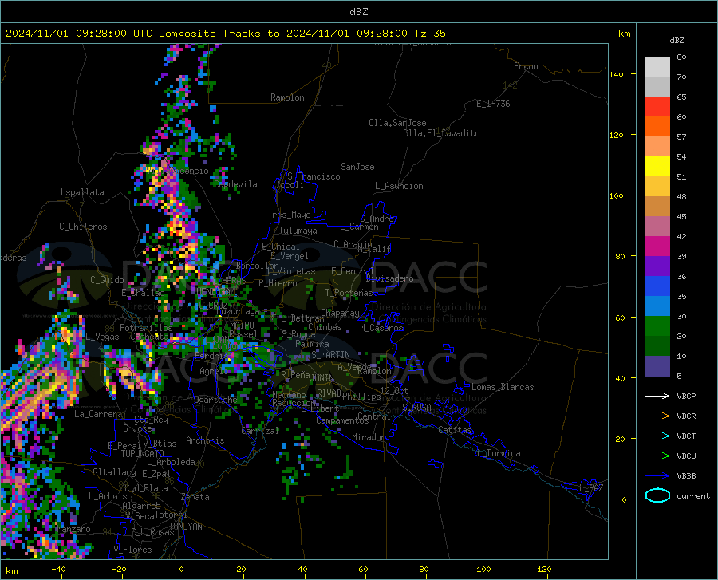718x580 pixels.
Task: Click the 'TUPUNGATO' map label
Action: pyautogui.click(x=143, y=454)
